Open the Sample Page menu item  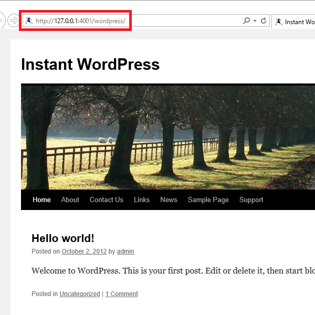point(208,199)
